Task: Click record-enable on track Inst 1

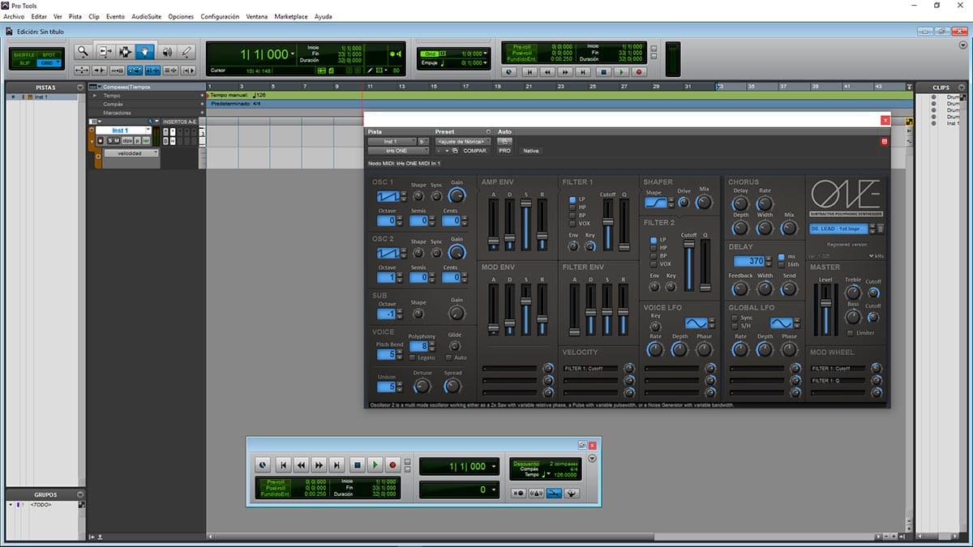Action: coord(101,141)
